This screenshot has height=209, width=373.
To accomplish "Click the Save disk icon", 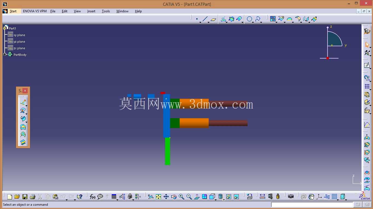I will pos(25,196).
